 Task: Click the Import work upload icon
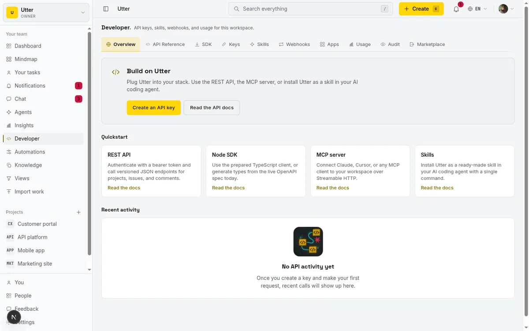9,192
